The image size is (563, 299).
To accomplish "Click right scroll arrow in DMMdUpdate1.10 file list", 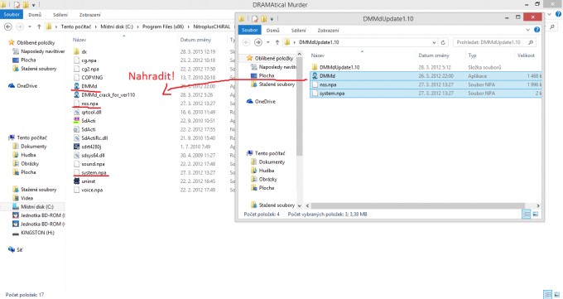I will 538,205.
